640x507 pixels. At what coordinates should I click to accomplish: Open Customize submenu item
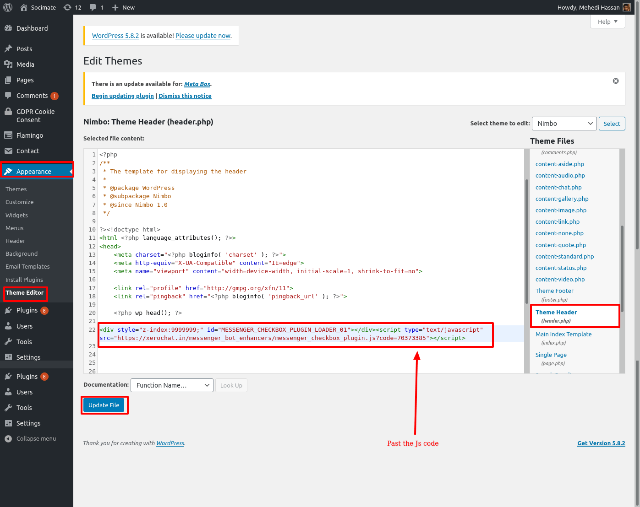pos(19,202)
